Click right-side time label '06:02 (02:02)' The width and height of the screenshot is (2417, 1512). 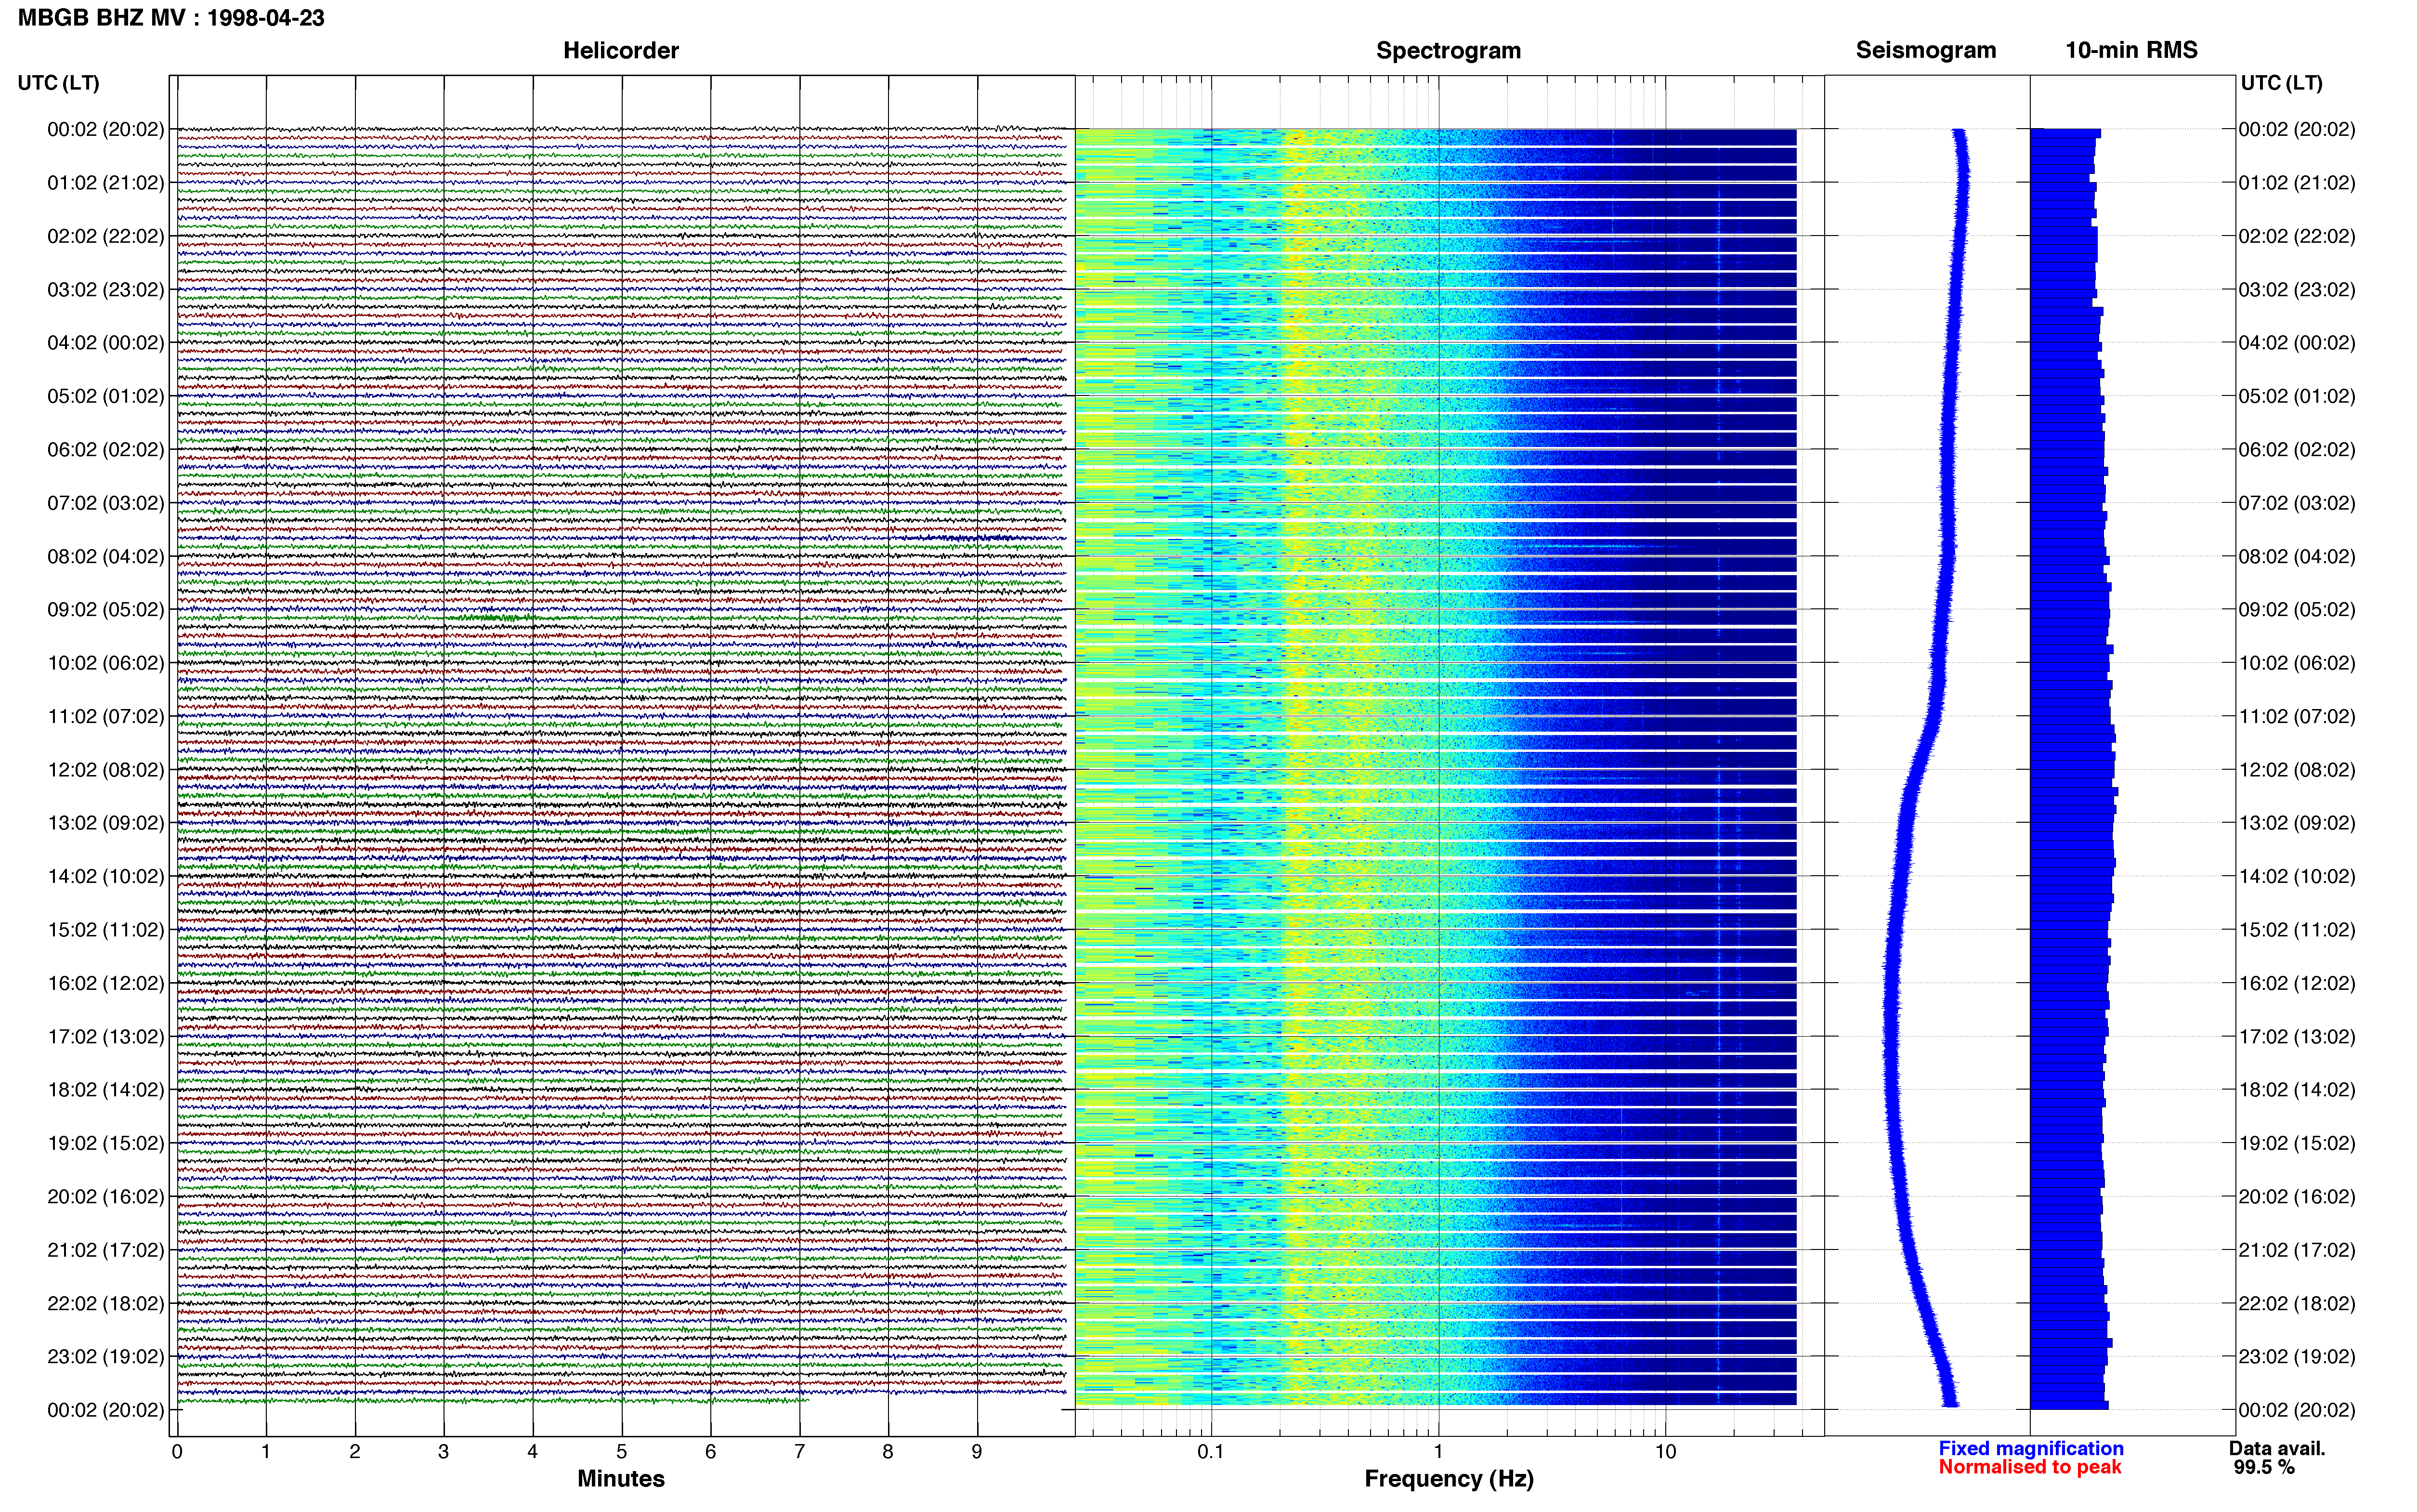point(2297,450)
